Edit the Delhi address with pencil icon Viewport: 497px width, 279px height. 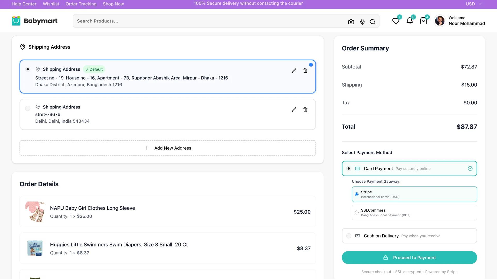pyautogui.click(x=294, y=110)
